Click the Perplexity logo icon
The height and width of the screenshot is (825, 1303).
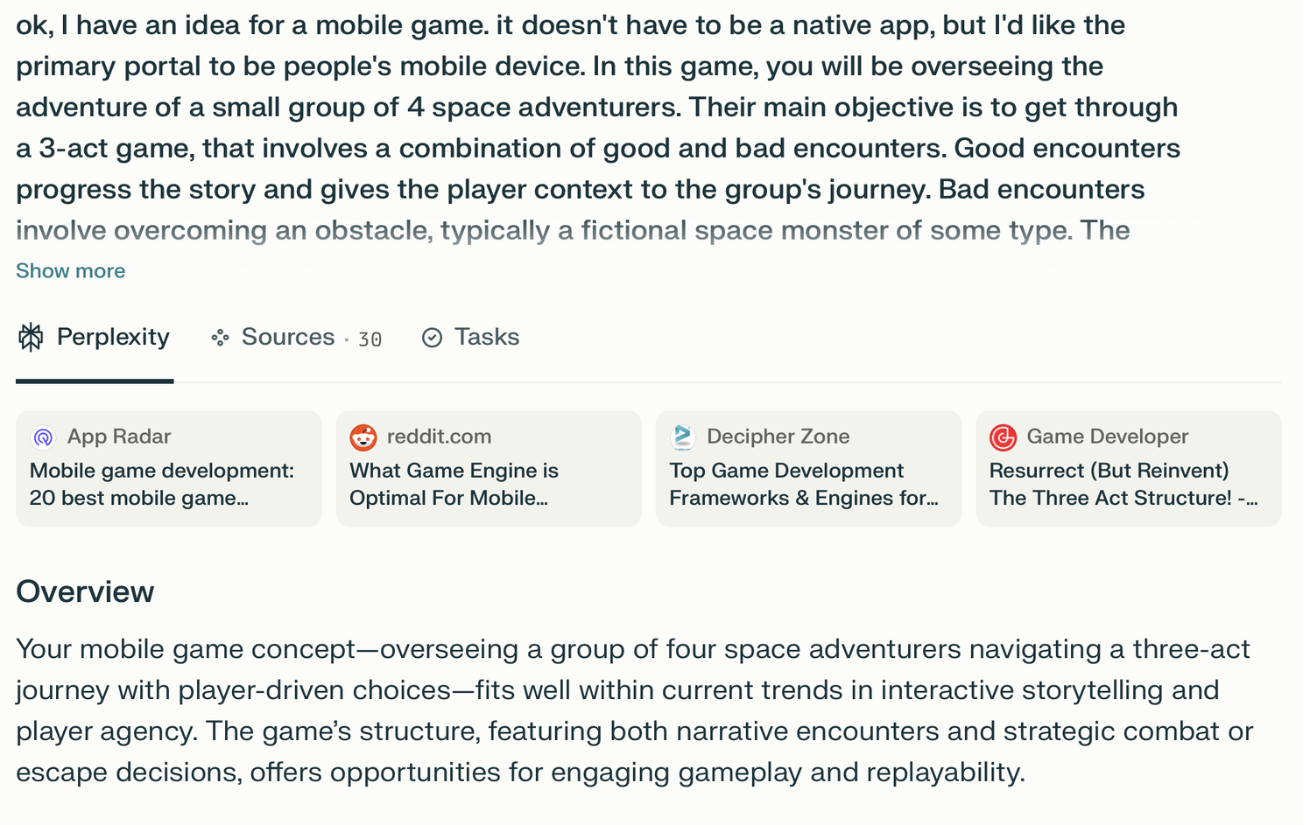[31, 338]
